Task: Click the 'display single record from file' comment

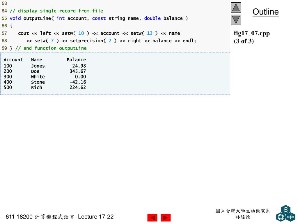Action: click(x=56, y=11)
